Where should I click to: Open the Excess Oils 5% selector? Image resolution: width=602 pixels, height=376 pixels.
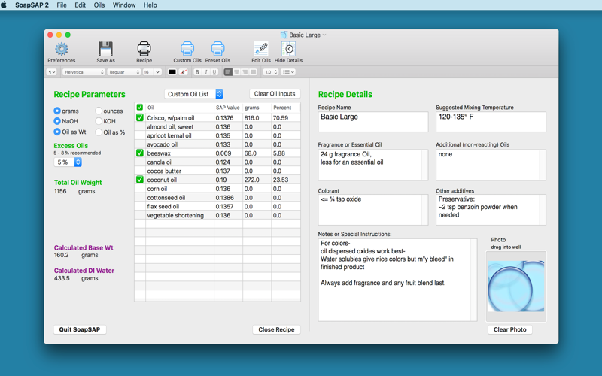(x=68, y=162)
